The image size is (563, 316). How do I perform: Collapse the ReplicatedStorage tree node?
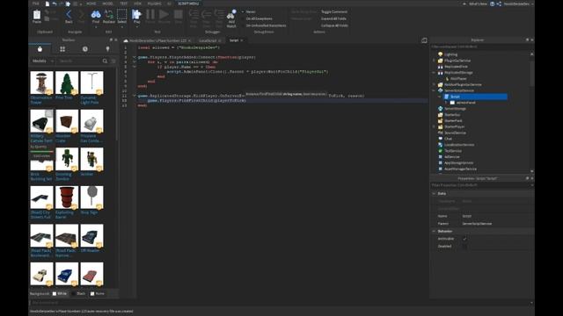pos(434,73)
